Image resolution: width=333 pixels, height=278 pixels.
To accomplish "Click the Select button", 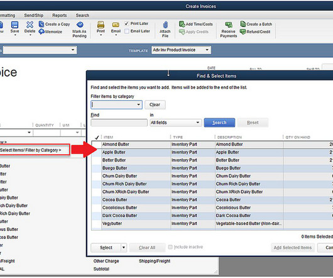I will [106, 248].
